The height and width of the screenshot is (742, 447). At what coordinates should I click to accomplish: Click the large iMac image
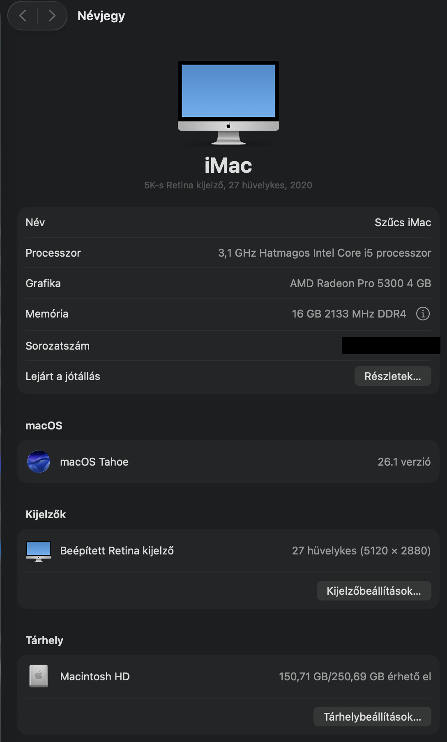tap(228, 102)
